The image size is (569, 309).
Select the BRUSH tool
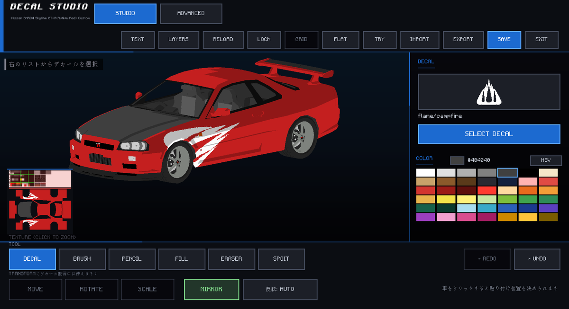coord(82,259)
